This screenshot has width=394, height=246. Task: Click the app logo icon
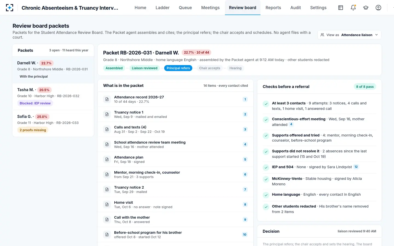10,8
